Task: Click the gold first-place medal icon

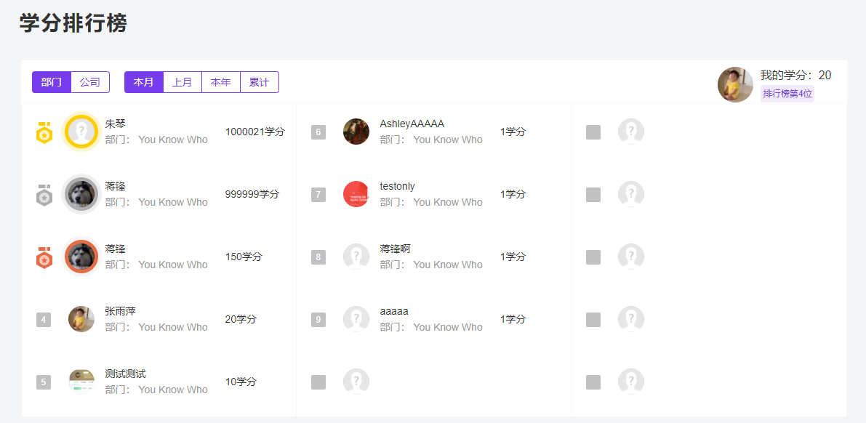Action: pyautogui.click(x=44, y=132)
